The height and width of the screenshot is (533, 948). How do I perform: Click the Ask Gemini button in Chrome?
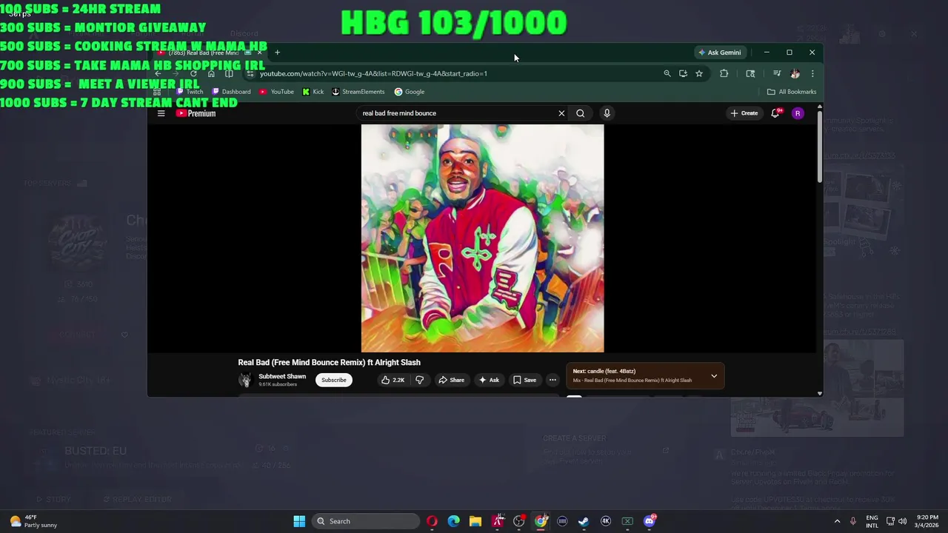(719, 53)
